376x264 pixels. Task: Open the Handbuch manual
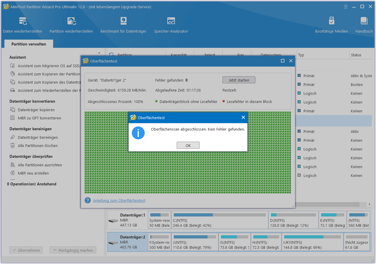tap(364, 25)
